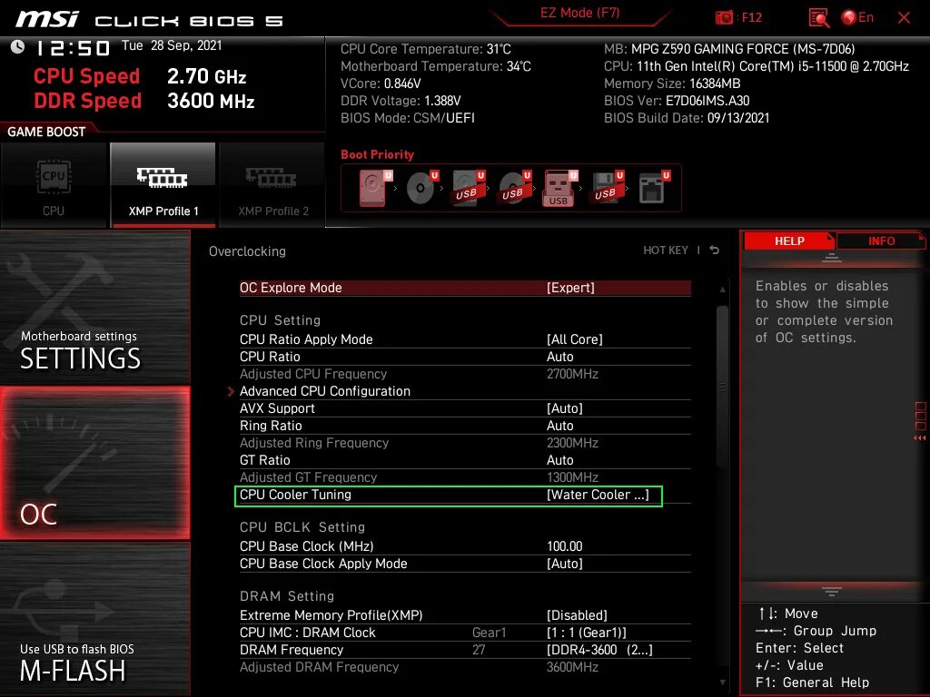Select the hard disk boot priority icon
The height and width of the screenshot is (697, 930).
pyautogui.click(x=375, y=189)
